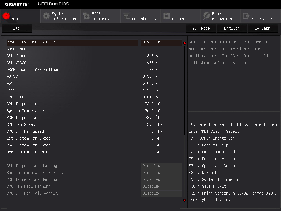Select the Chipset tab
This screenshot has height=211, width=281.
pos(181,16)
